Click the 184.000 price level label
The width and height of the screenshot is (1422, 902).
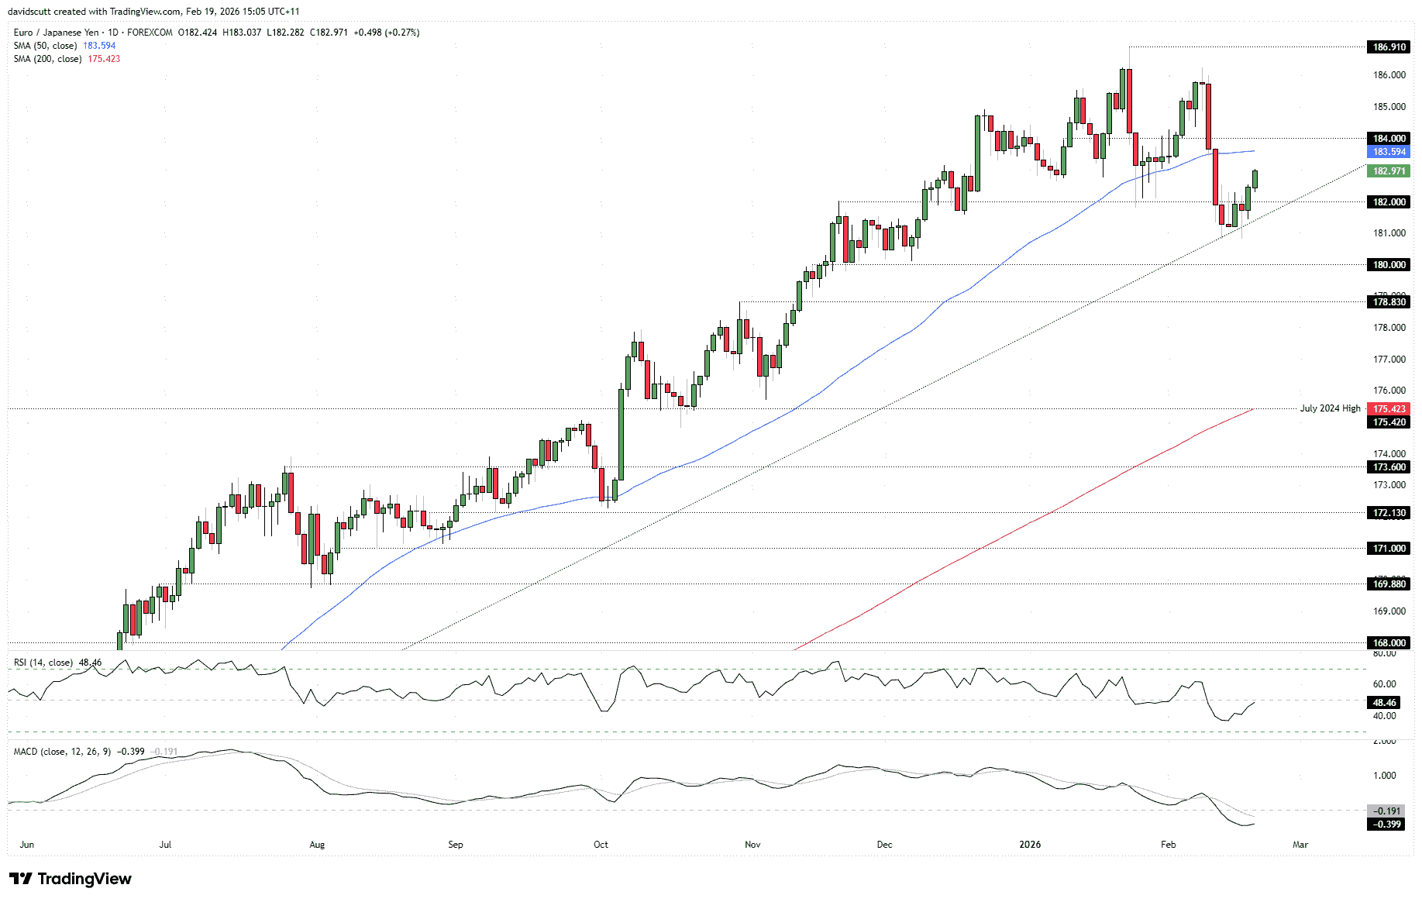pyautogui.click(x=1389, y=139)
